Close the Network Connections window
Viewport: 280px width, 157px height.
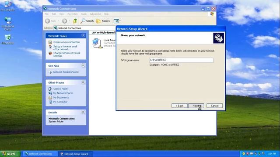pos(213,9)
